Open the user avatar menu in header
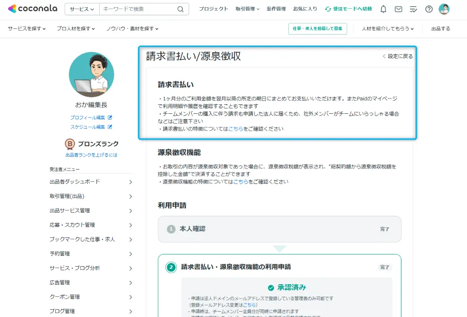This screenshot has height=317, width=467. [444, 9]
